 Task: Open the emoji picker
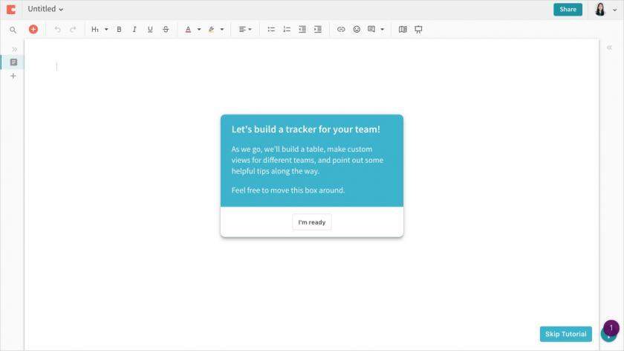point(357,29)
